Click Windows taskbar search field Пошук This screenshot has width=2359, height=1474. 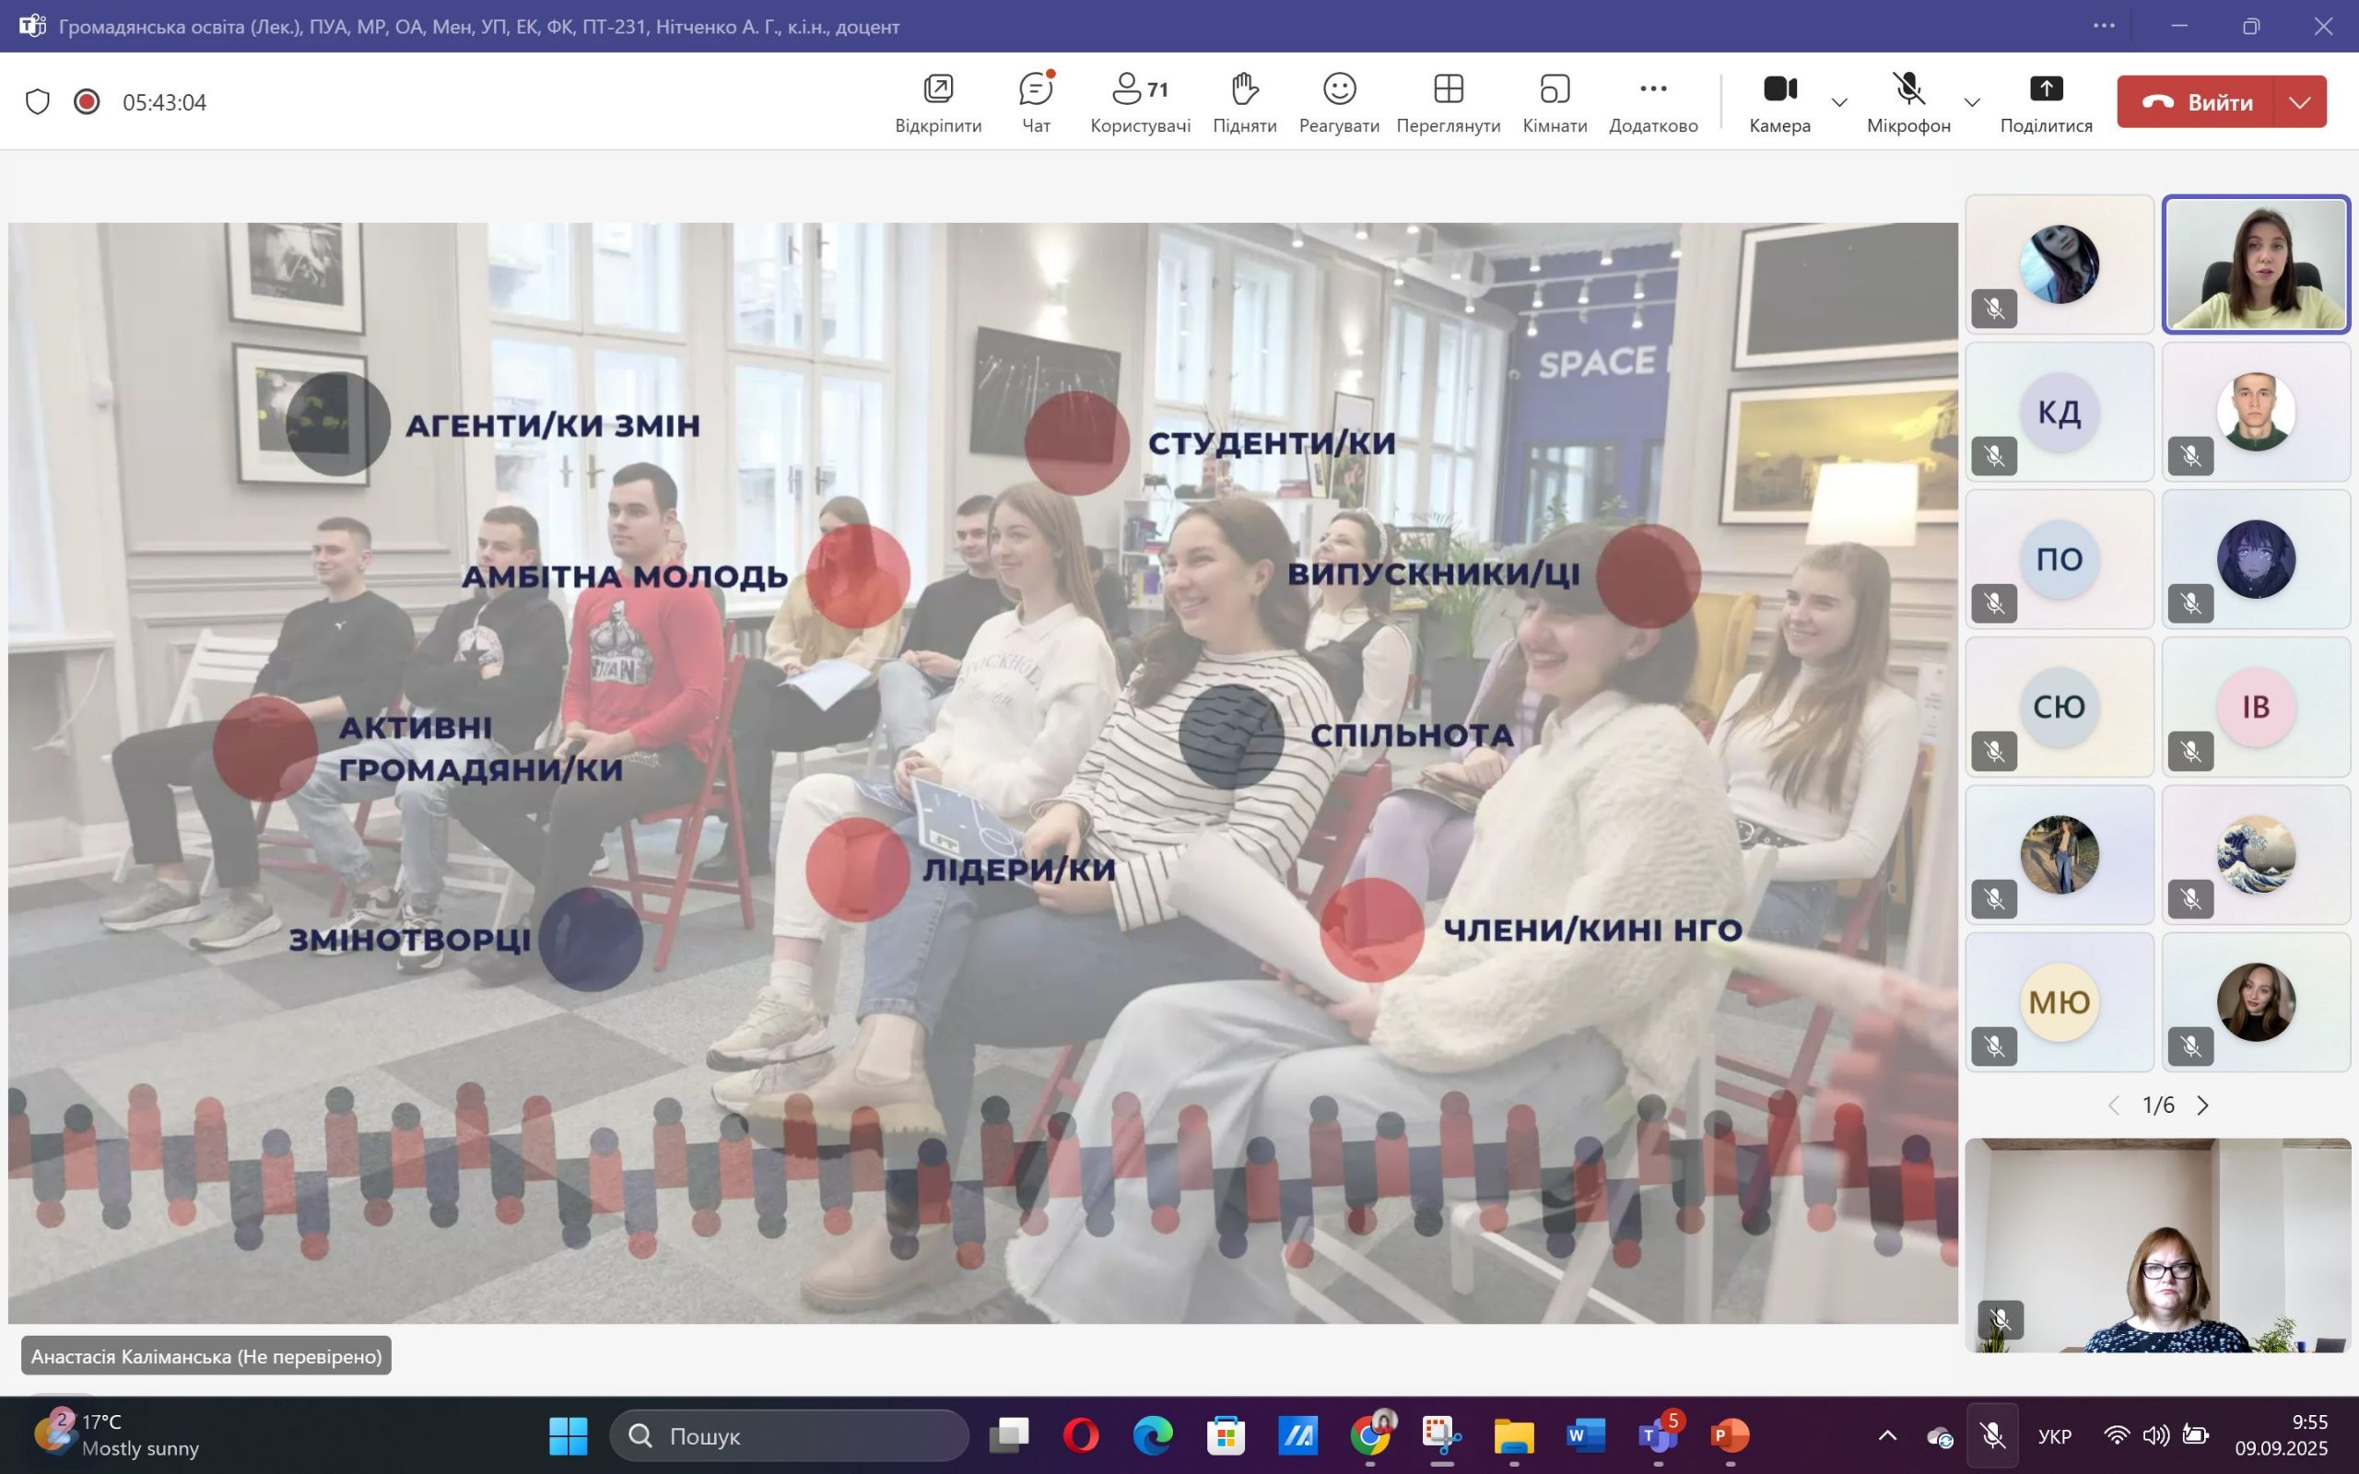[x=790, y=1435]
